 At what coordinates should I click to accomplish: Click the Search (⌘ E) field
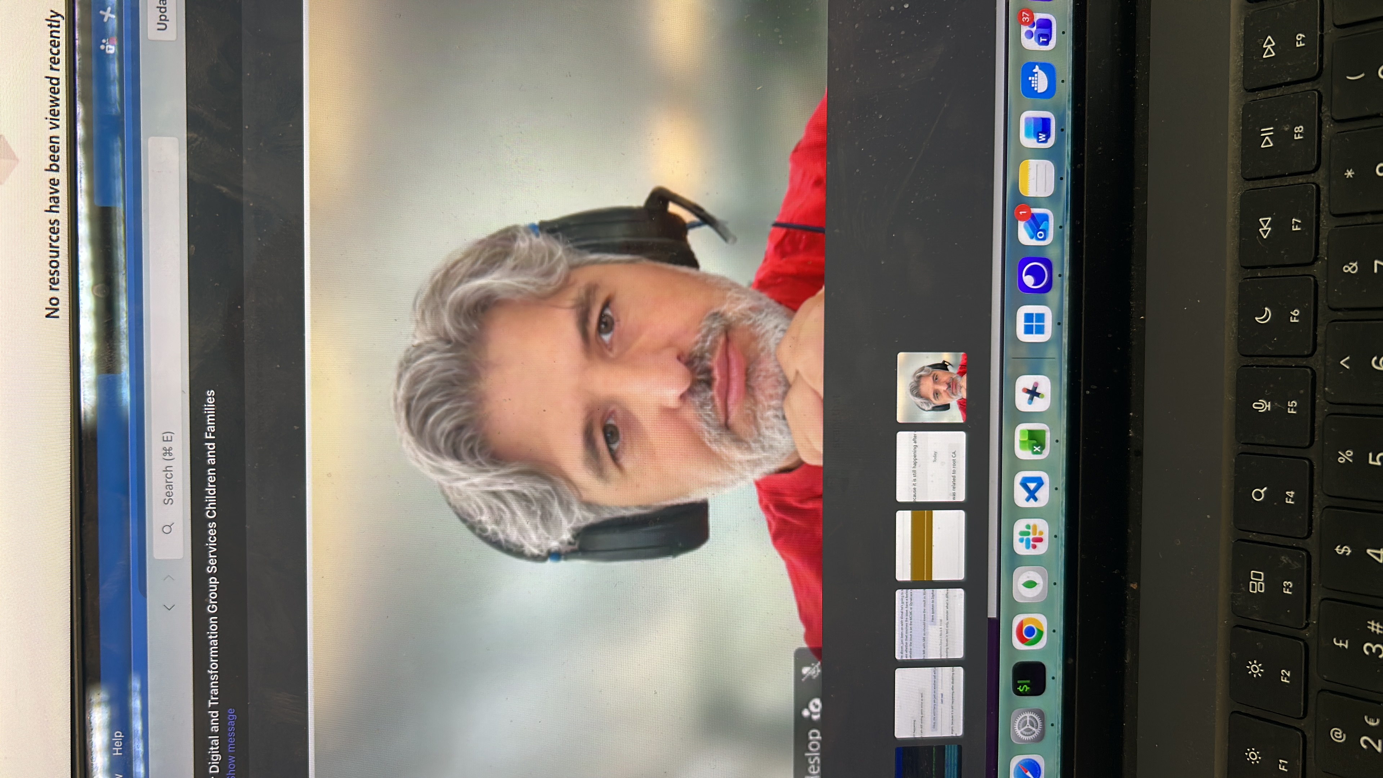167,348
